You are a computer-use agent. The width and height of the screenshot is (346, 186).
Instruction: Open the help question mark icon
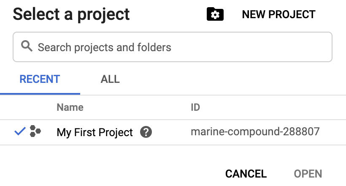pos(146,132)
